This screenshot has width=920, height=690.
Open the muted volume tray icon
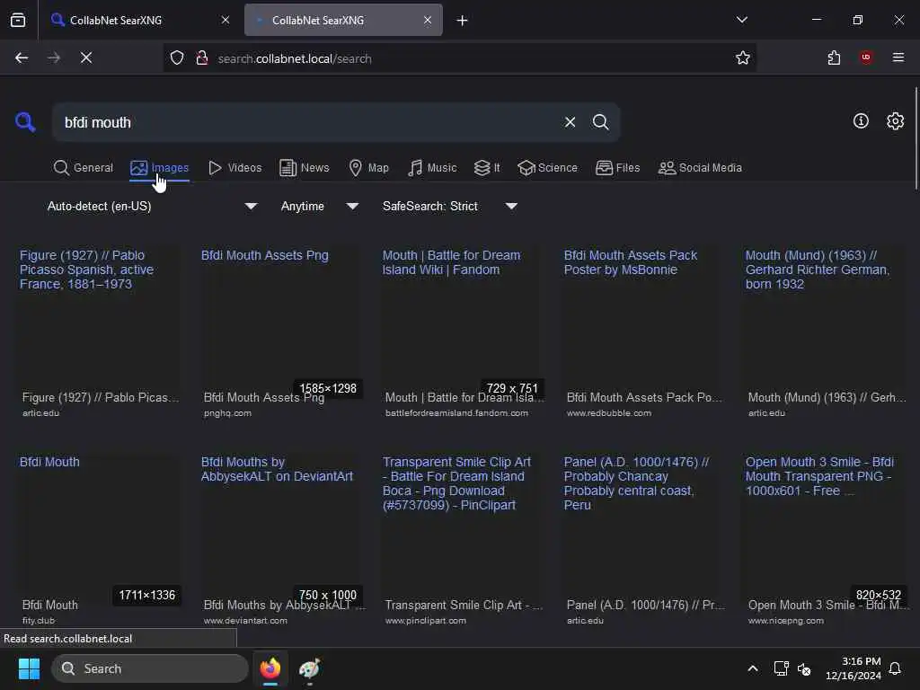tap(804, 668)
